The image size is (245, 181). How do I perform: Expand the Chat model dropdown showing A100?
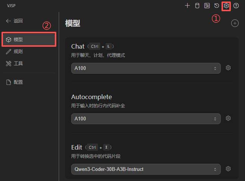(146, 68)
